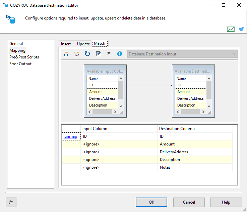The height and width of the screenshot is (212, 247).
Task: Select Description in Available Destination Columns
Action: point(191,105)
